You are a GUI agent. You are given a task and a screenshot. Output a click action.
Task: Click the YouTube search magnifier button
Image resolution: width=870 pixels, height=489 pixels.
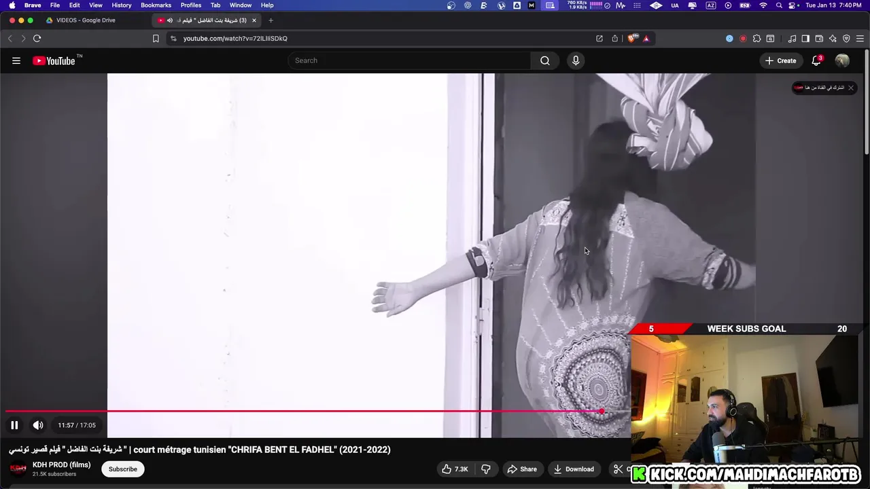point(545,60)
